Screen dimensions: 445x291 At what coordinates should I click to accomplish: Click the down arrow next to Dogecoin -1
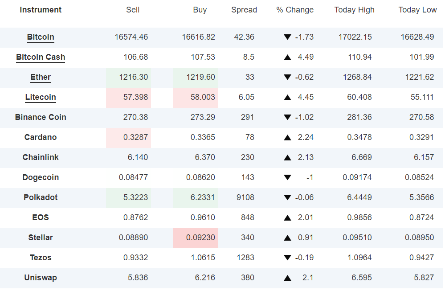pos(287,177)
